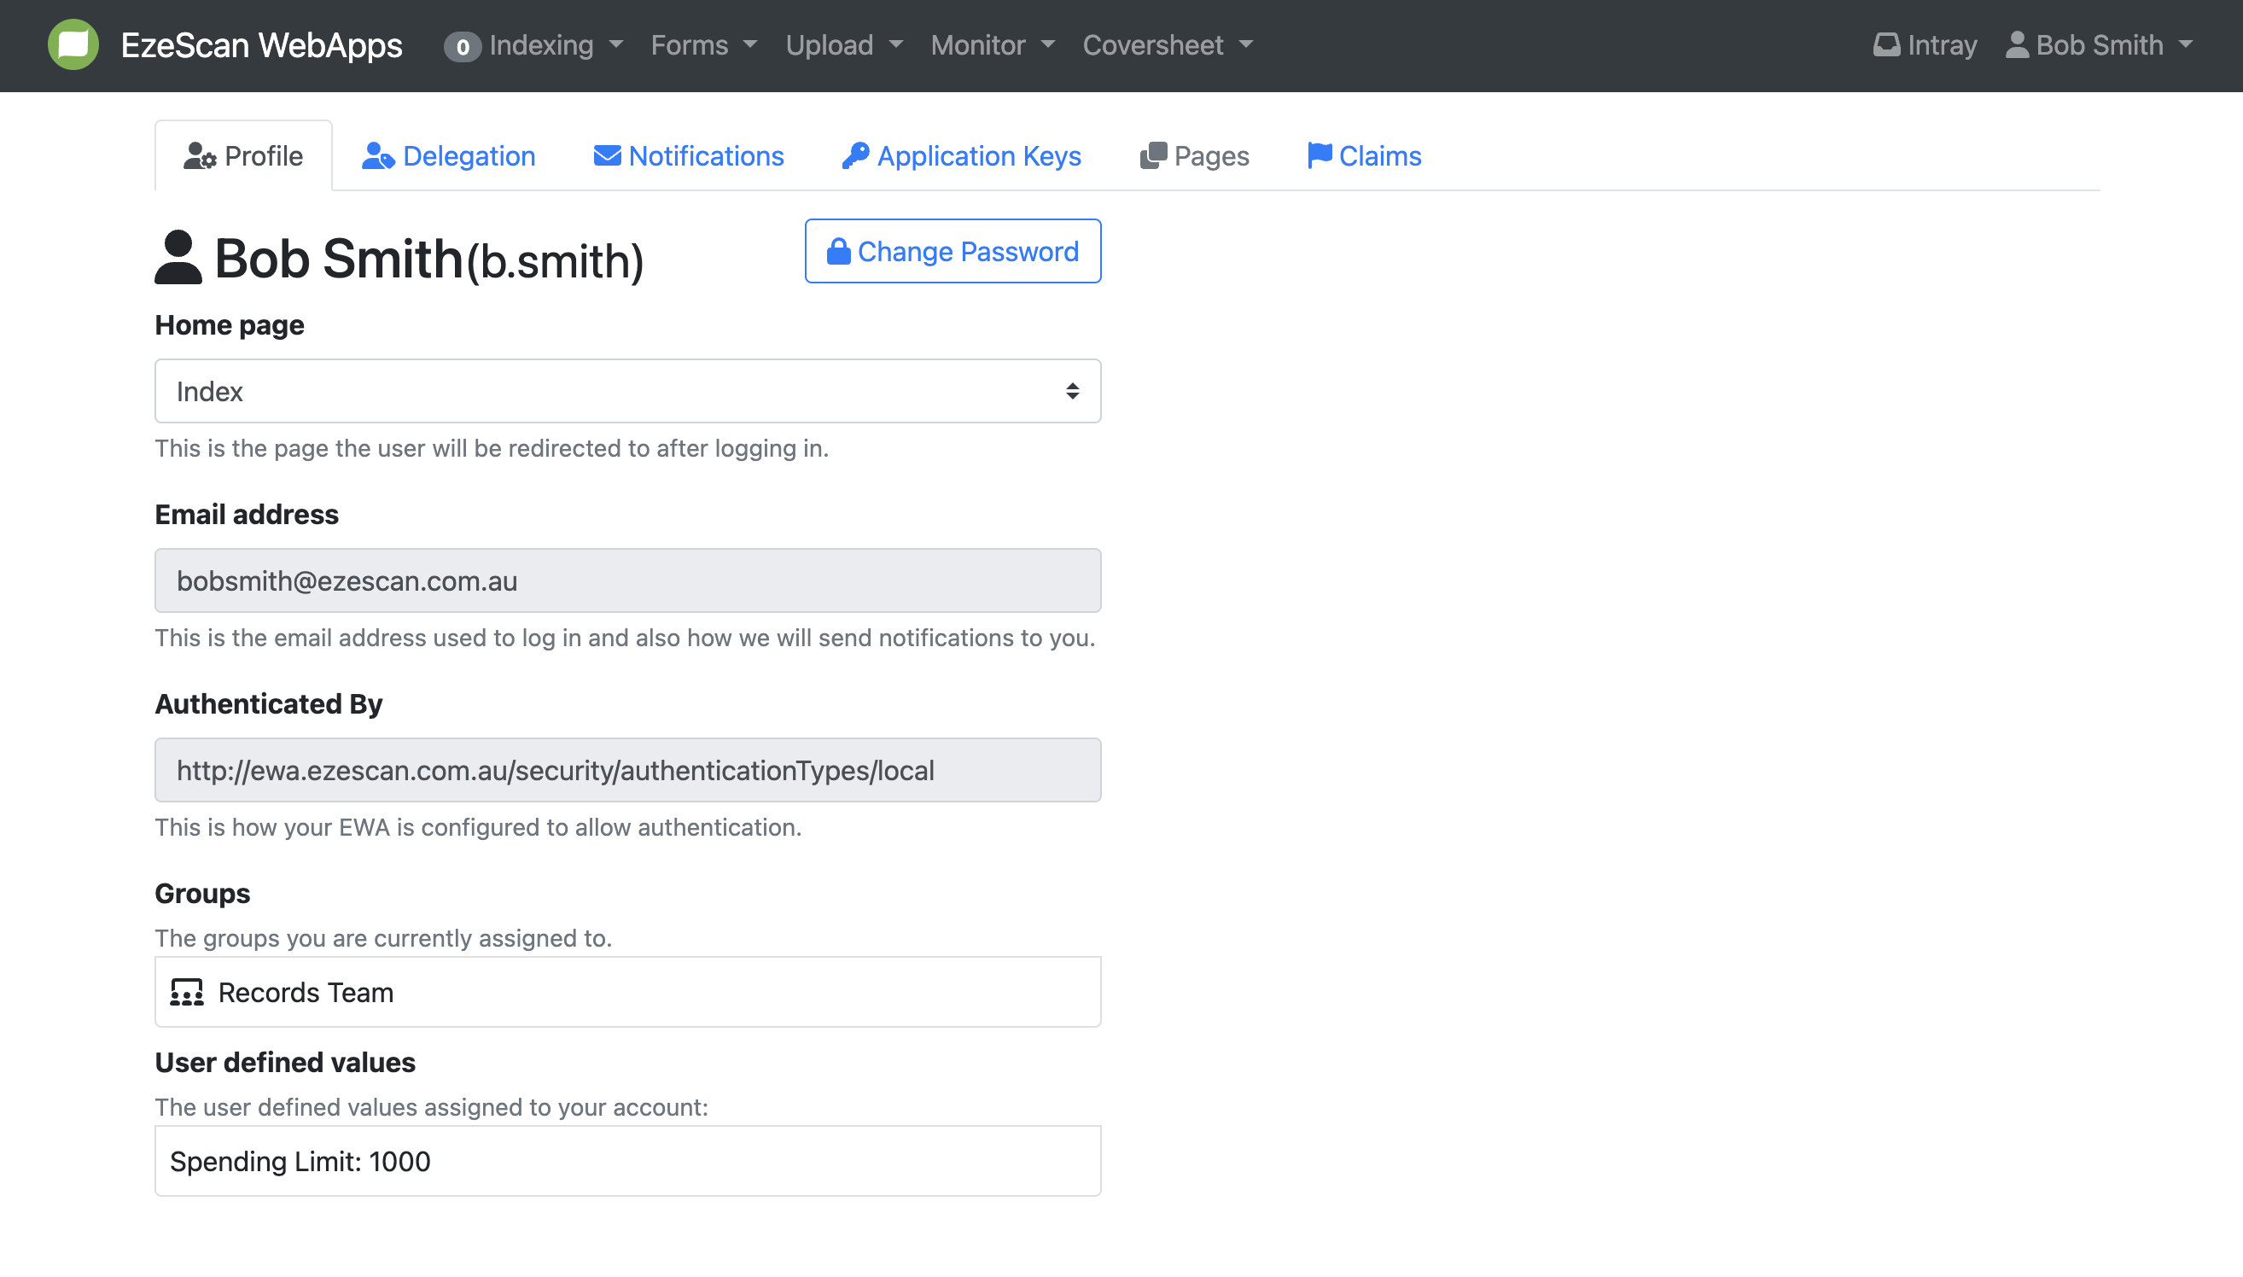Click the Indexing count badge
This screenshot has width=2243, height=1277.
pos(462,46)
